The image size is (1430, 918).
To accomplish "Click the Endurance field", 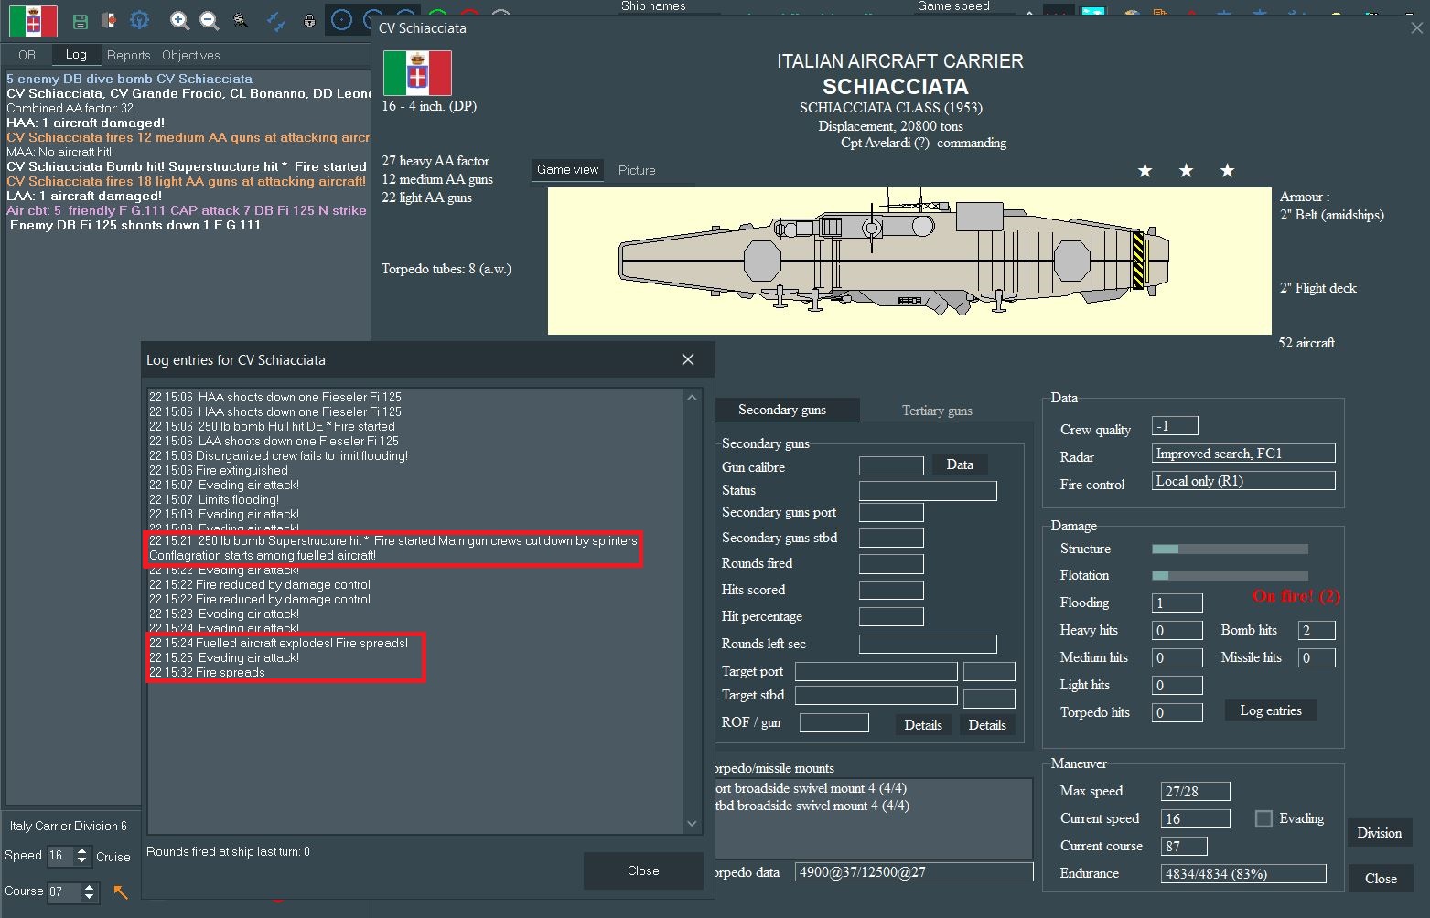I will tap(1243, 873).
